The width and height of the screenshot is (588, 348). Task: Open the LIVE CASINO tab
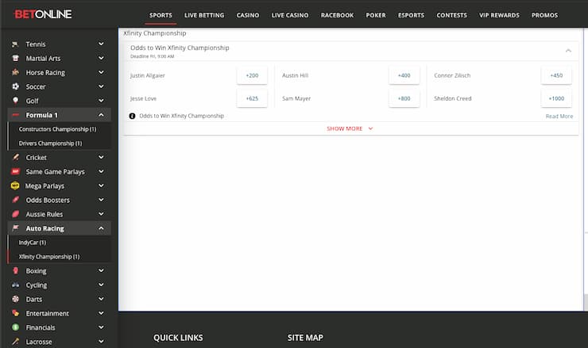pyautogui.click(x=290, y=15)
